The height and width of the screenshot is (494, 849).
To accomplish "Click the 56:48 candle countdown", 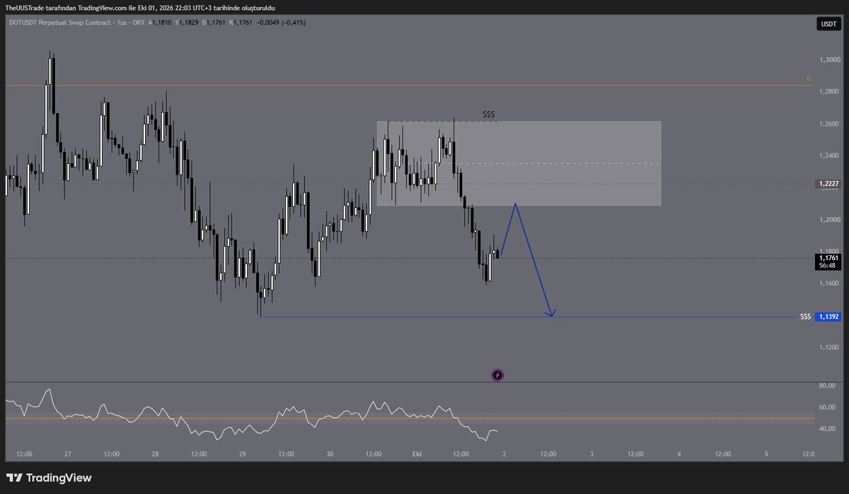I will 828,266.
